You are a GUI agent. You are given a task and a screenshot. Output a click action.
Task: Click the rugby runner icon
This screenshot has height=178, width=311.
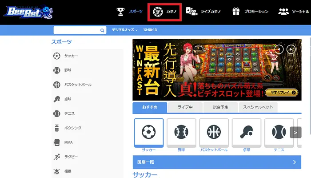point(57,157)
